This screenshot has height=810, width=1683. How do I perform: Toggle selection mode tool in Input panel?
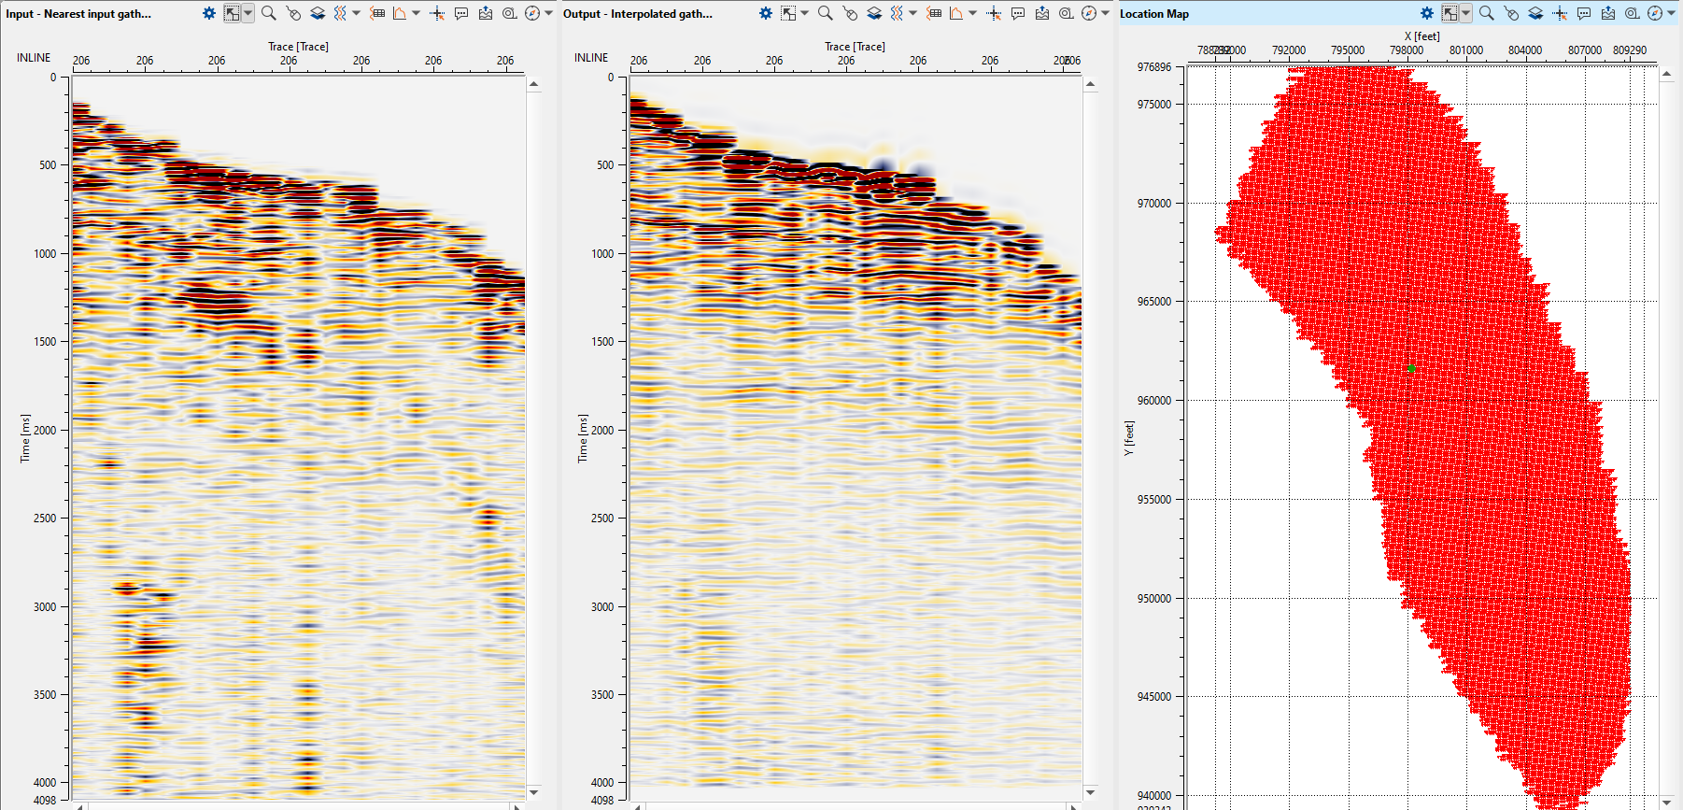point(233,13)
